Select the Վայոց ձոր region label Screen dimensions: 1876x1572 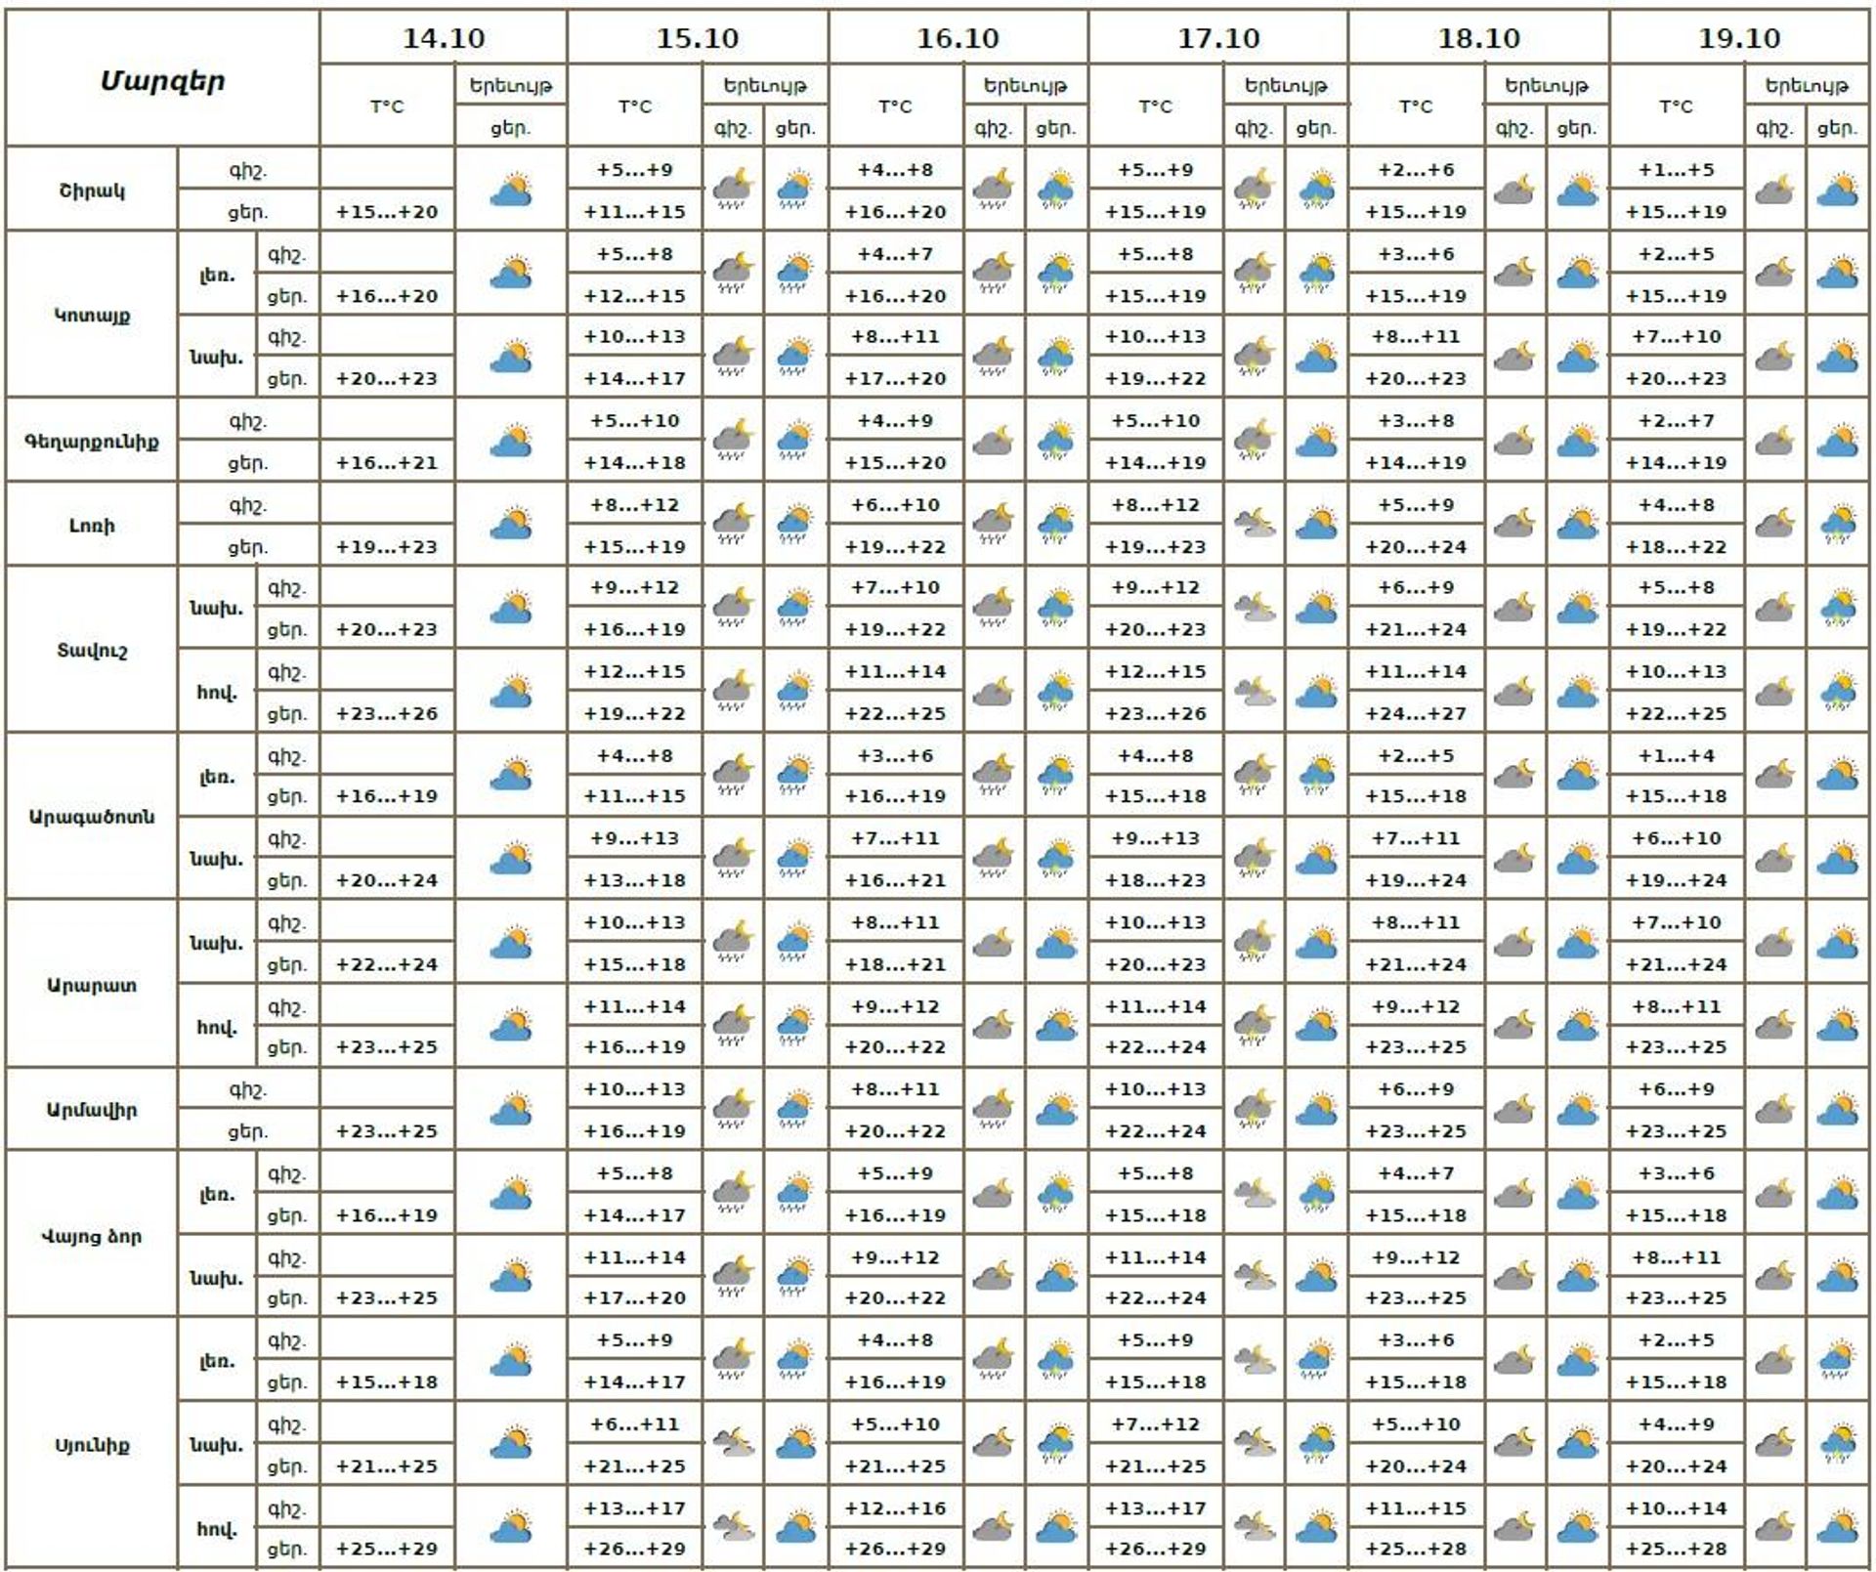click(x=92, y=1236)
